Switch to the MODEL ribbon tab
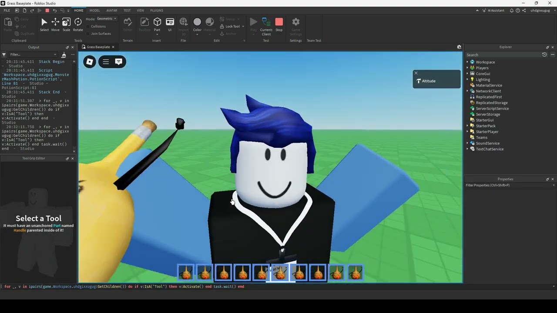Viewport: 557px width, 313px height. [94, 10]
